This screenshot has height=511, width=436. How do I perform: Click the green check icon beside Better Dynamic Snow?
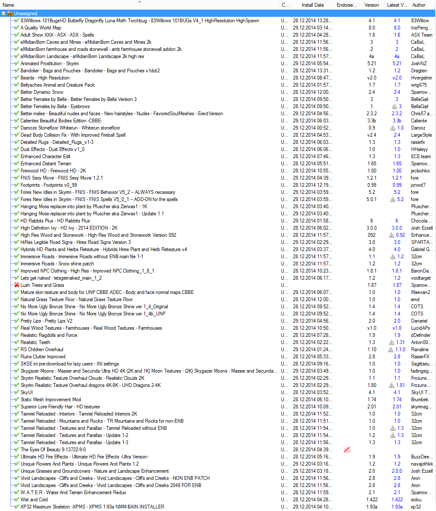click(17, 92)
